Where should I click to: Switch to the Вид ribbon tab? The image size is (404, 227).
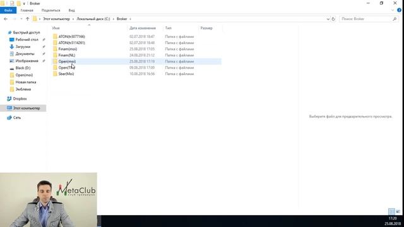click(x=71, y=10)
